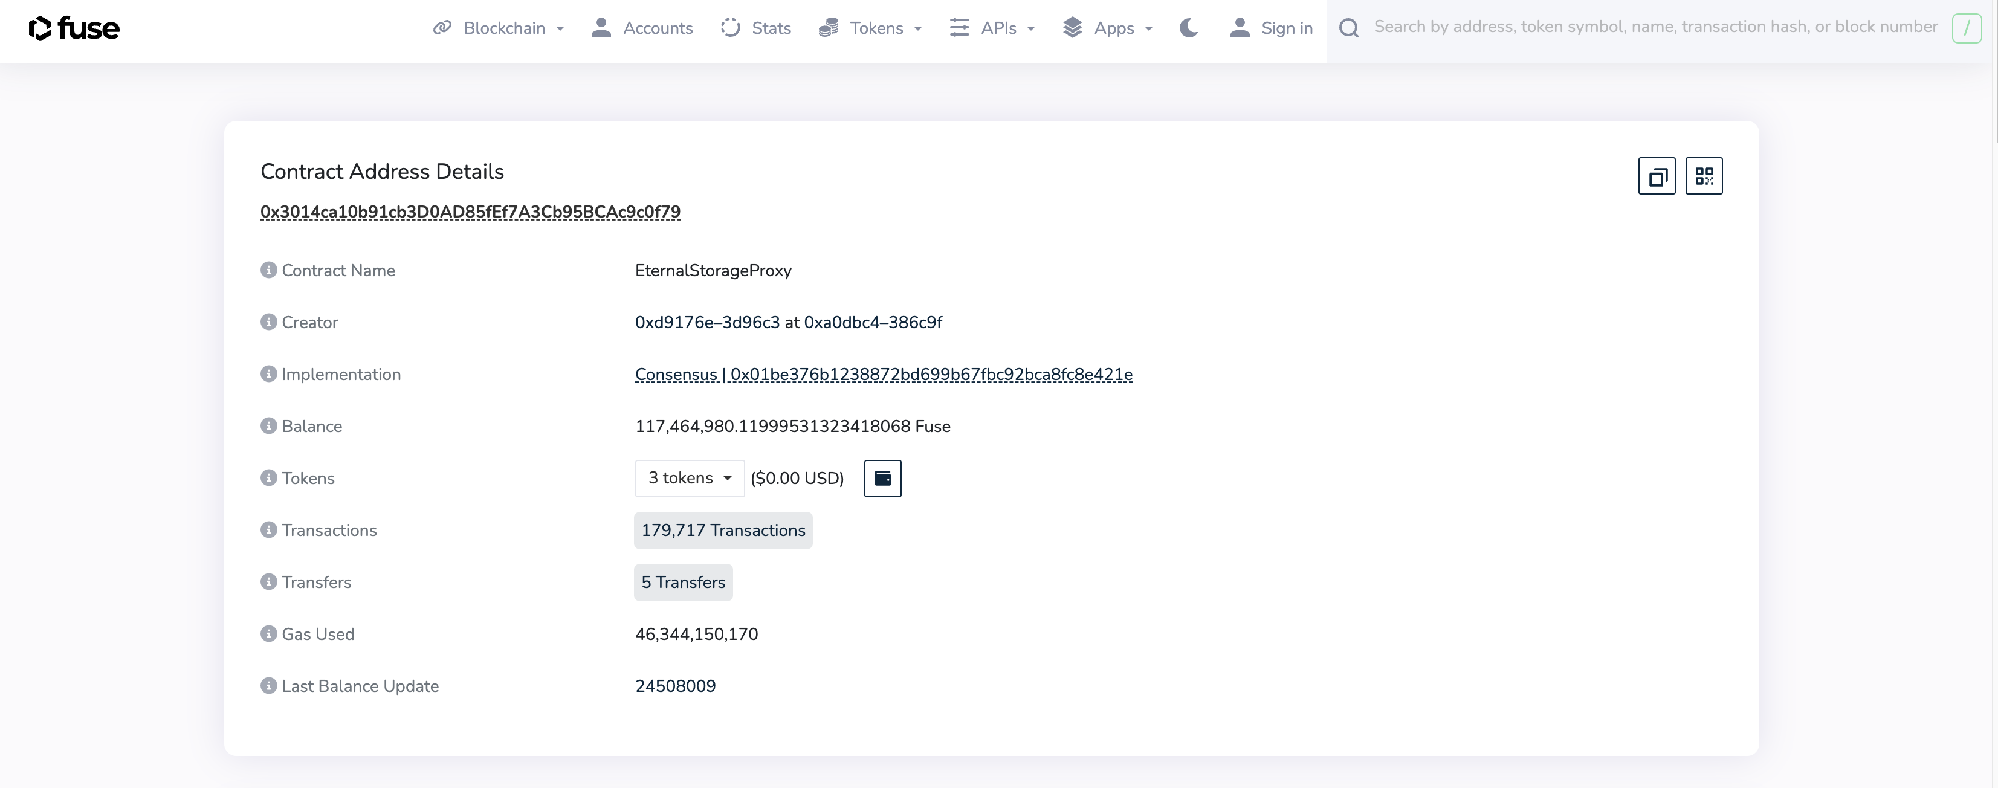Click the search magnifier icon
1998x788 pixels.
(1349, 28)
